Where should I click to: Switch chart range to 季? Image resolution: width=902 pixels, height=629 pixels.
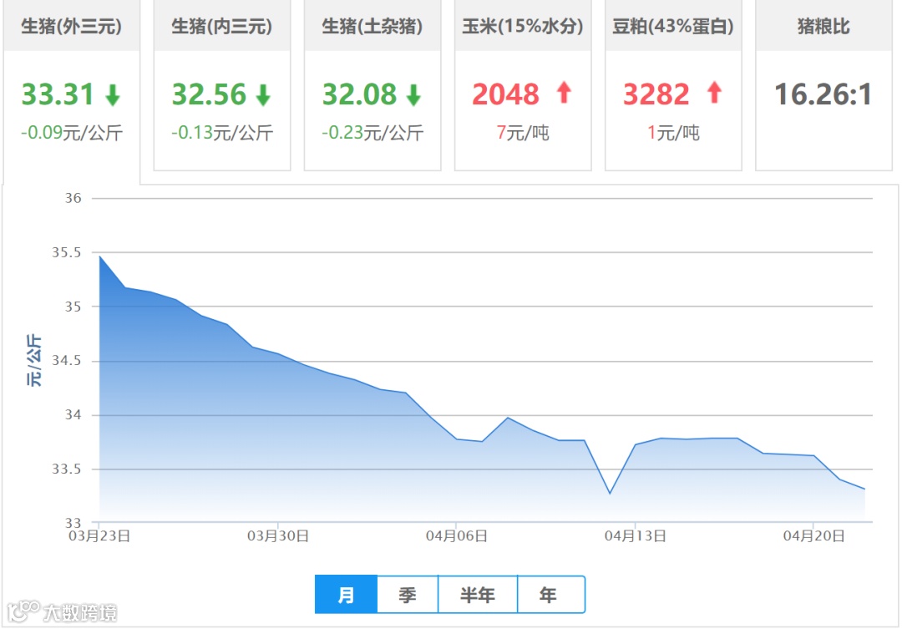[408, 595]
